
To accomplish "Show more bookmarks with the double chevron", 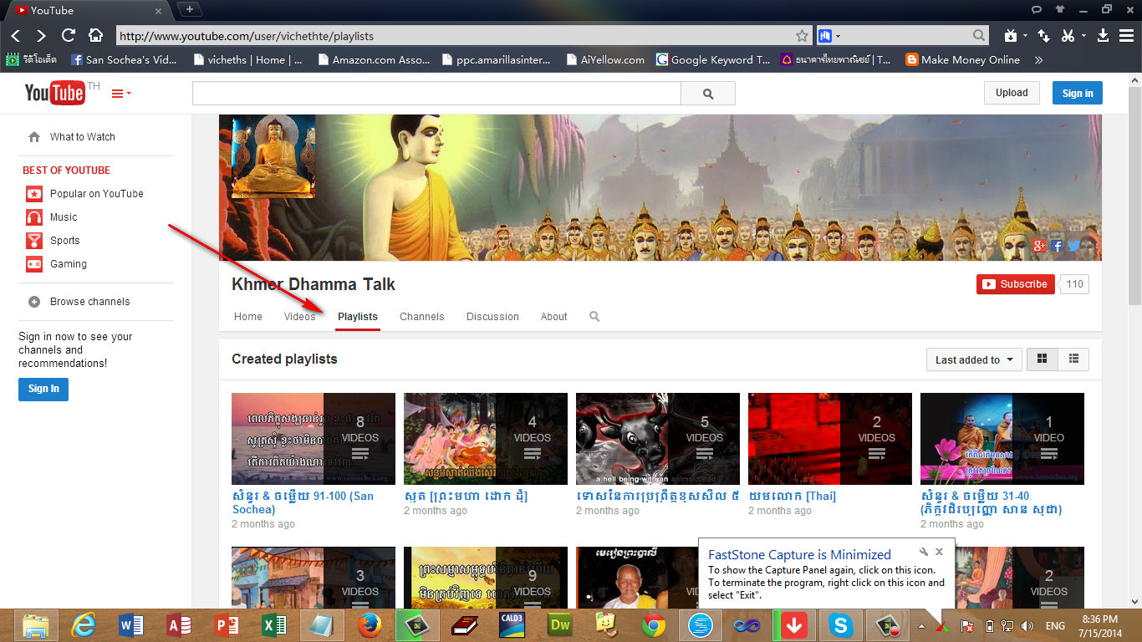I will tap(1038, 60).
